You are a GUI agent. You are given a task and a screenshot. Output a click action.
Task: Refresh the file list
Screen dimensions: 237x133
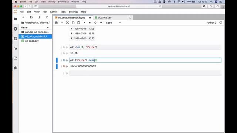tap(47, 17)
